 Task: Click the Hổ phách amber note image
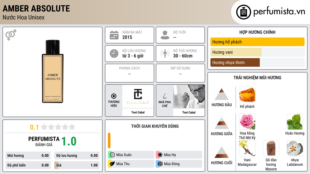pyautogui.click(x=247, y=95)
